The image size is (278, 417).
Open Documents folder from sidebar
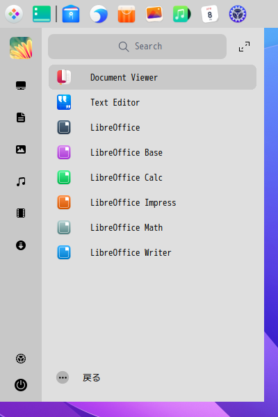pos(21,117)
